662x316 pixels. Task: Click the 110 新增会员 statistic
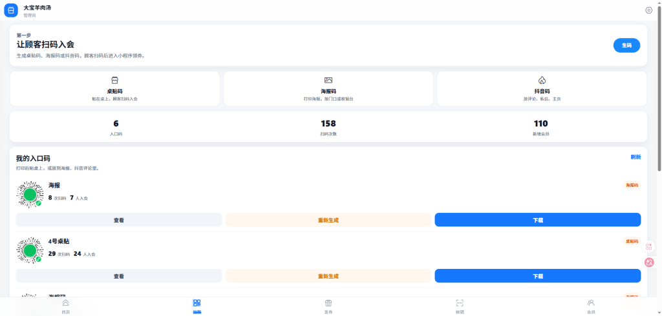pyautogui.click(x=540, y=128)
